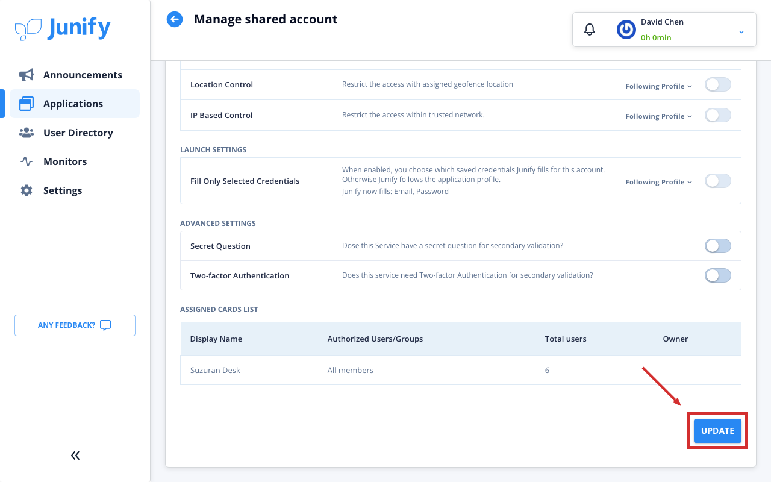This screenshot has width=771, height=482.
Task: Click the Authorized Users/Groups column header
Action: (x=375, y=339)
